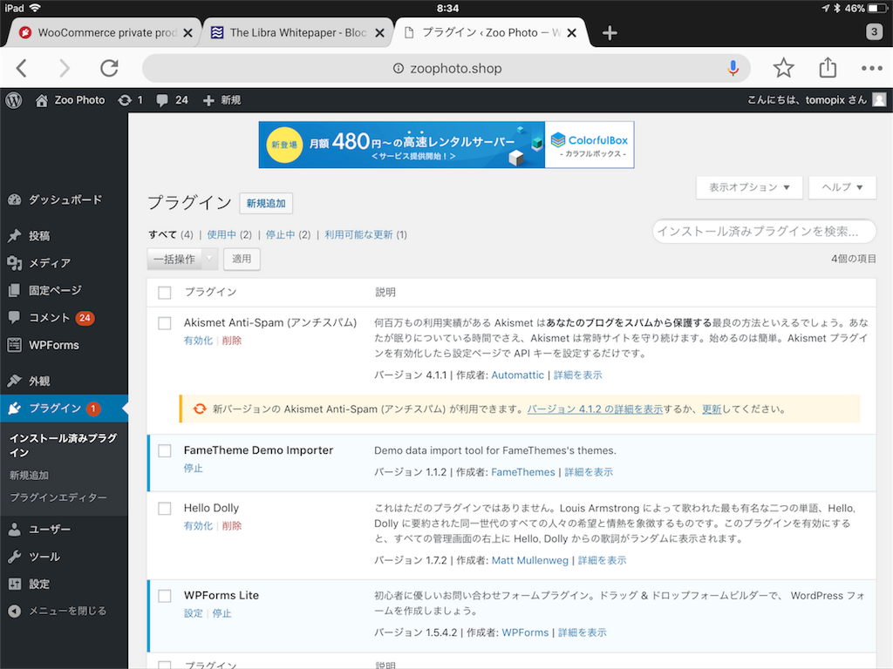Screen dimensions: 893x669
Task: Activate Akismet via 有効化 link
Action: [x=198, y=341]
